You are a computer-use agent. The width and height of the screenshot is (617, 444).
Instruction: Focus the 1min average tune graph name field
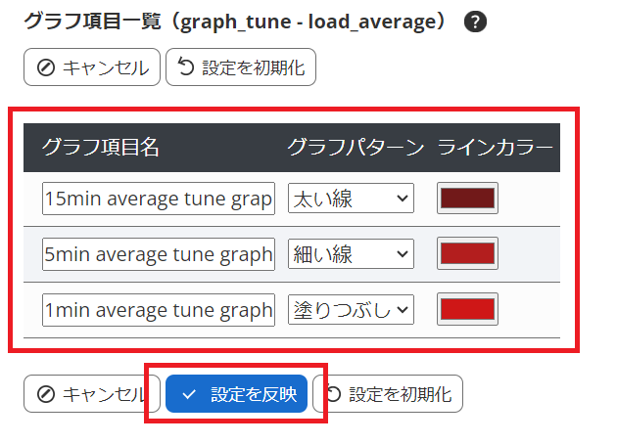coord(158,310)
